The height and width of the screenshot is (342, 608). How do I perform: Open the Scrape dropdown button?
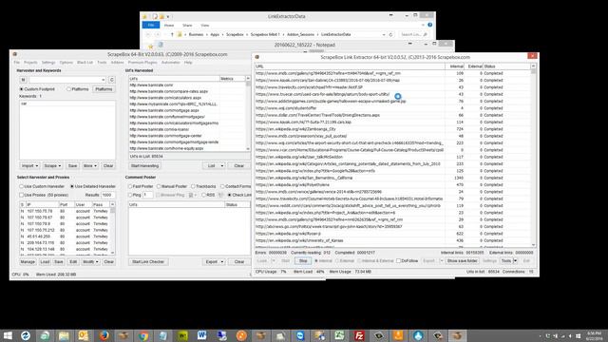click(52, 166)
